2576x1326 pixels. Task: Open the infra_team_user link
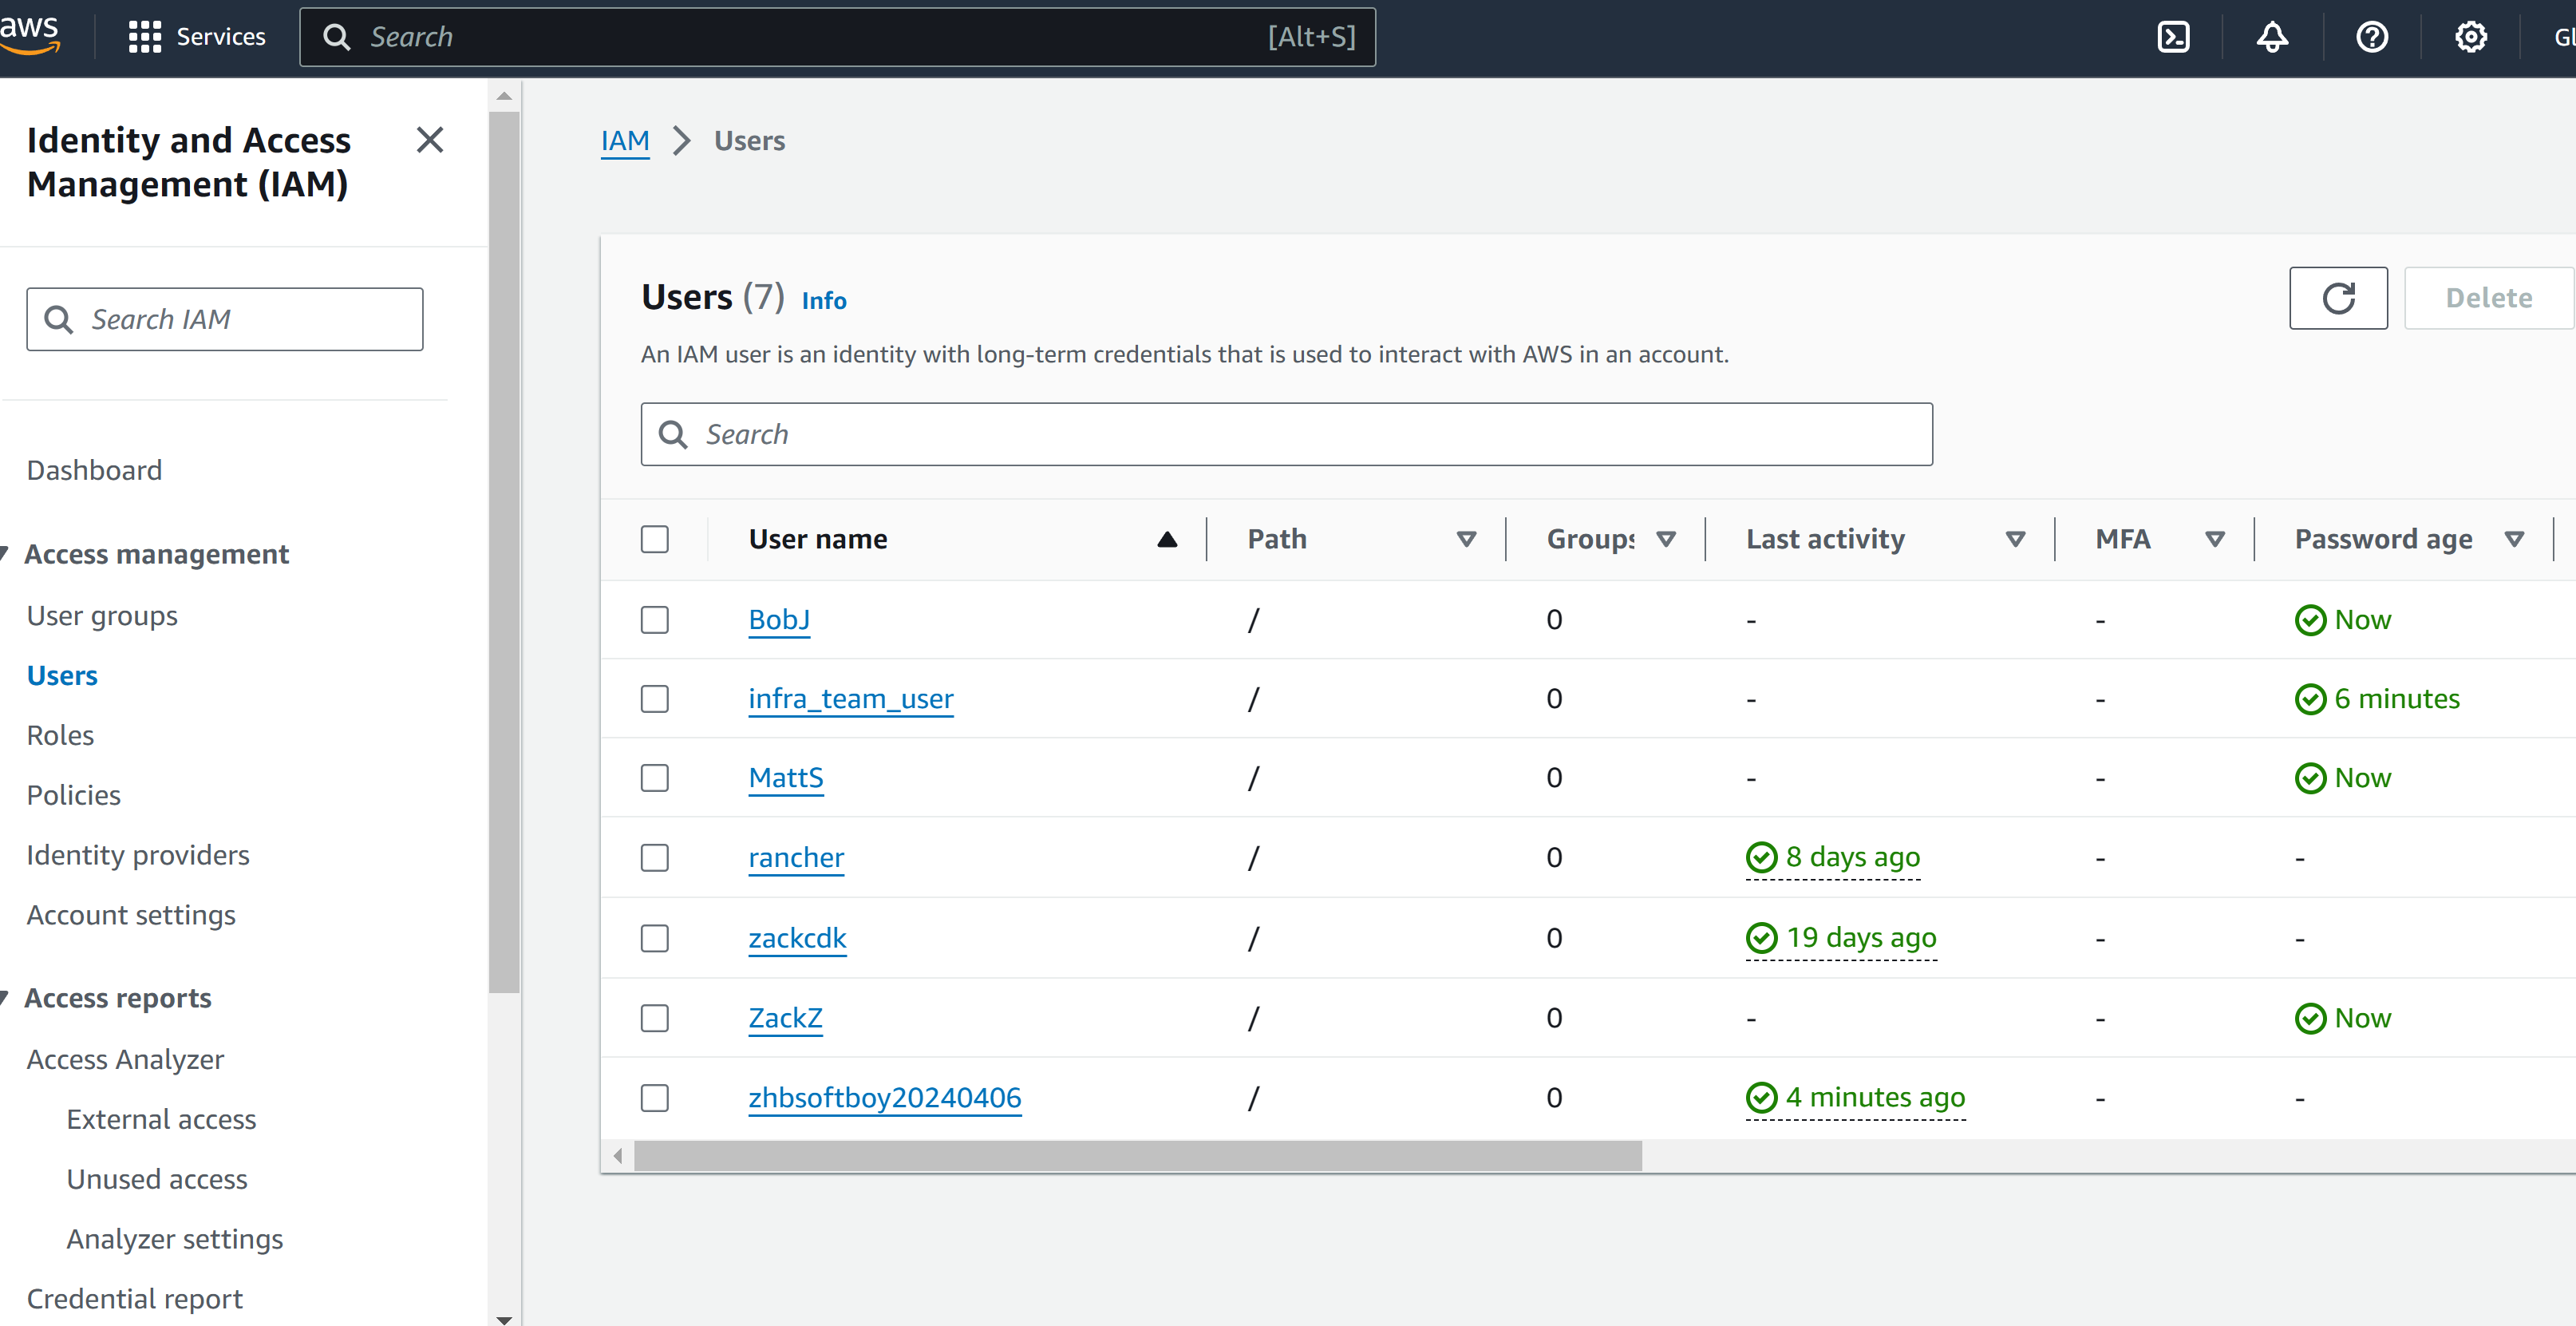coord(851,699)
